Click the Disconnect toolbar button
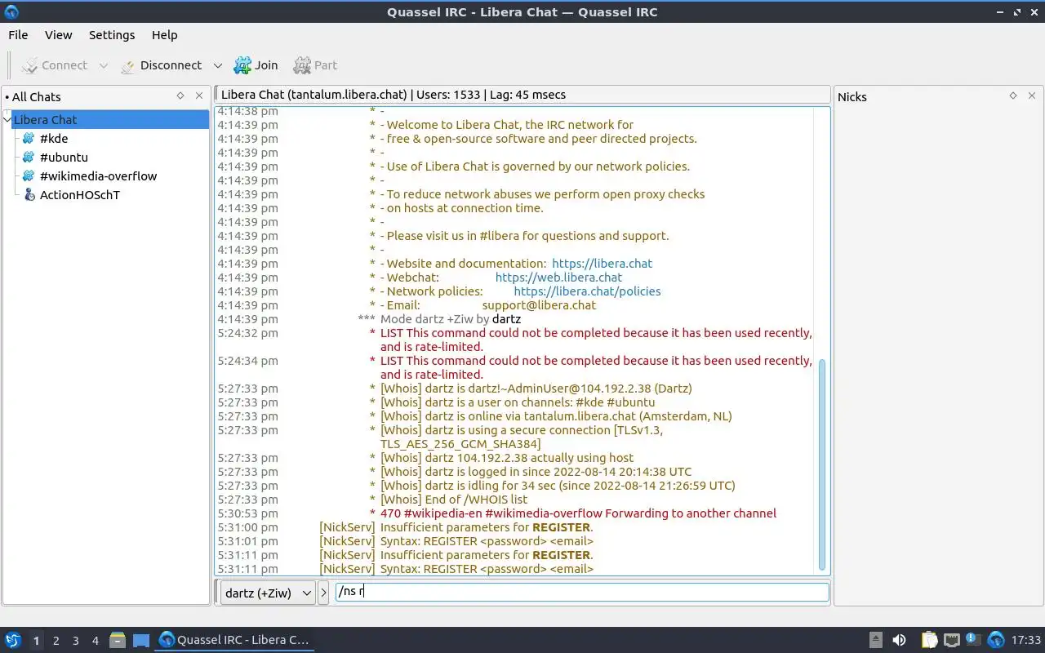This screenshot has height=653, width=1045. [161, 65]
